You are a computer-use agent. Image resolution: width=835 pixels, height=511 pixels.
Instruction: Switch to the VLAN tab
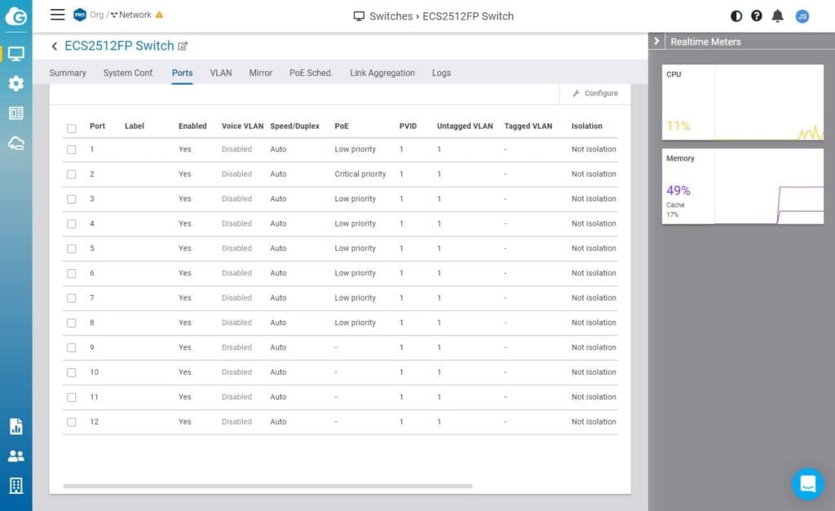(220, 73)
